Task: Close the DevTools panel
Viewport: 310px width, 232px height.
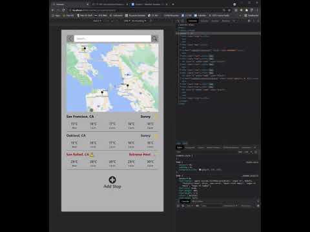Action: [x=258, y=21]
